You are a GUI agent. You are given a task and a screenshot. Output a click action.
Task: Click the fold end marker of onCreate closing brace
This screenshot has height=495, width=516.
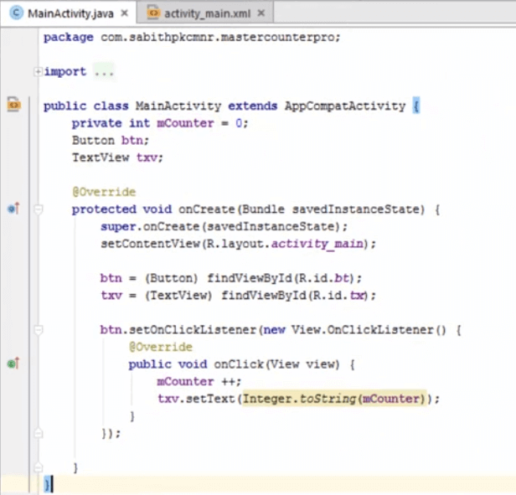tap(39, 467)
